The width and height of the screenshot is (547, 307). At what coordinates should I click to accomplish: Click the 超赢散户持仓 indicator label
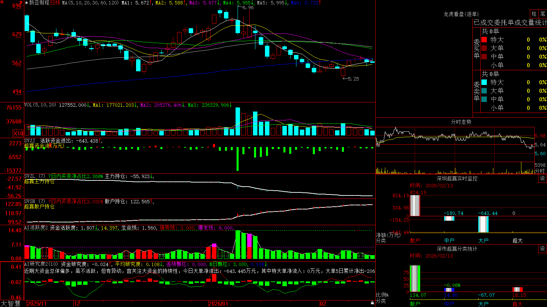pyautogui.click(x=39, y=206)
